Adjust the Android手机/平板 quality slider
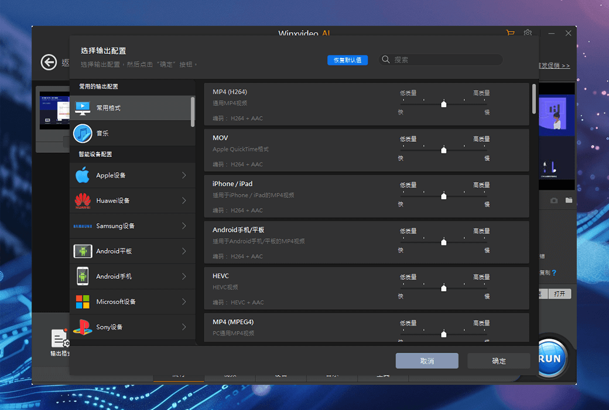Screen dimensions: 609x410 click(443, 242)
